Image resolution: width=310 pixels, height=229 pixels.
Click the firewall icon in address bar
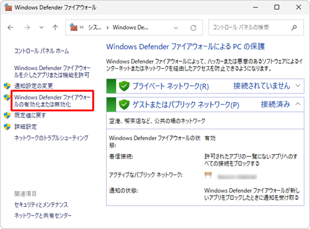[x=74, y=27]
